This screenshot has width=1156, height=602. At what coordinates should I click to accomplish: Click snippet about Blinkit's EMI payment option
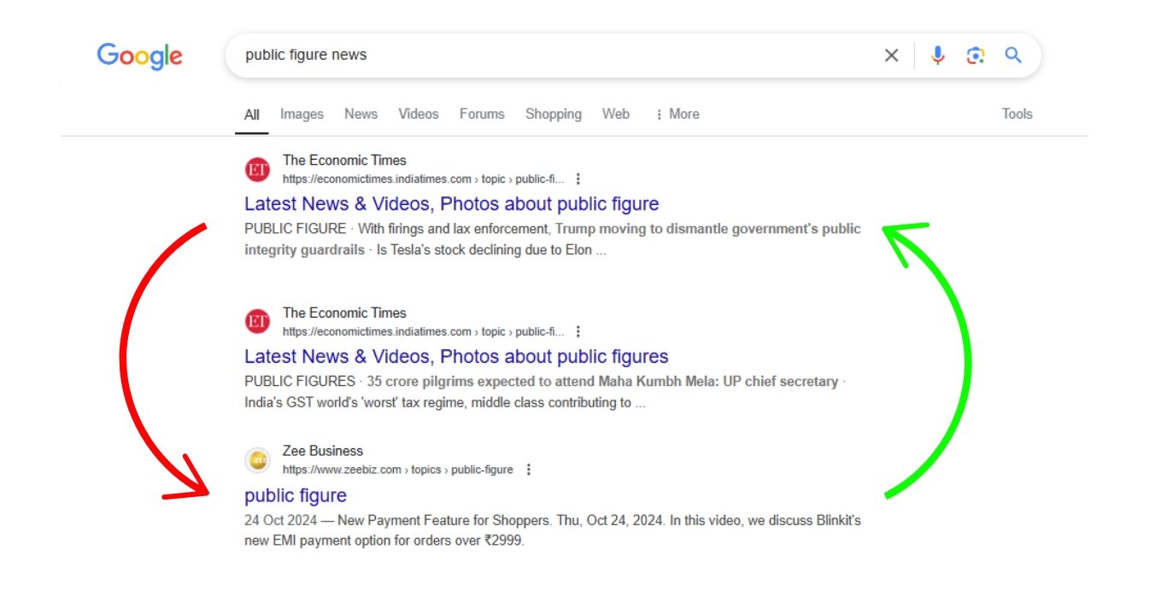pos(553,530)
